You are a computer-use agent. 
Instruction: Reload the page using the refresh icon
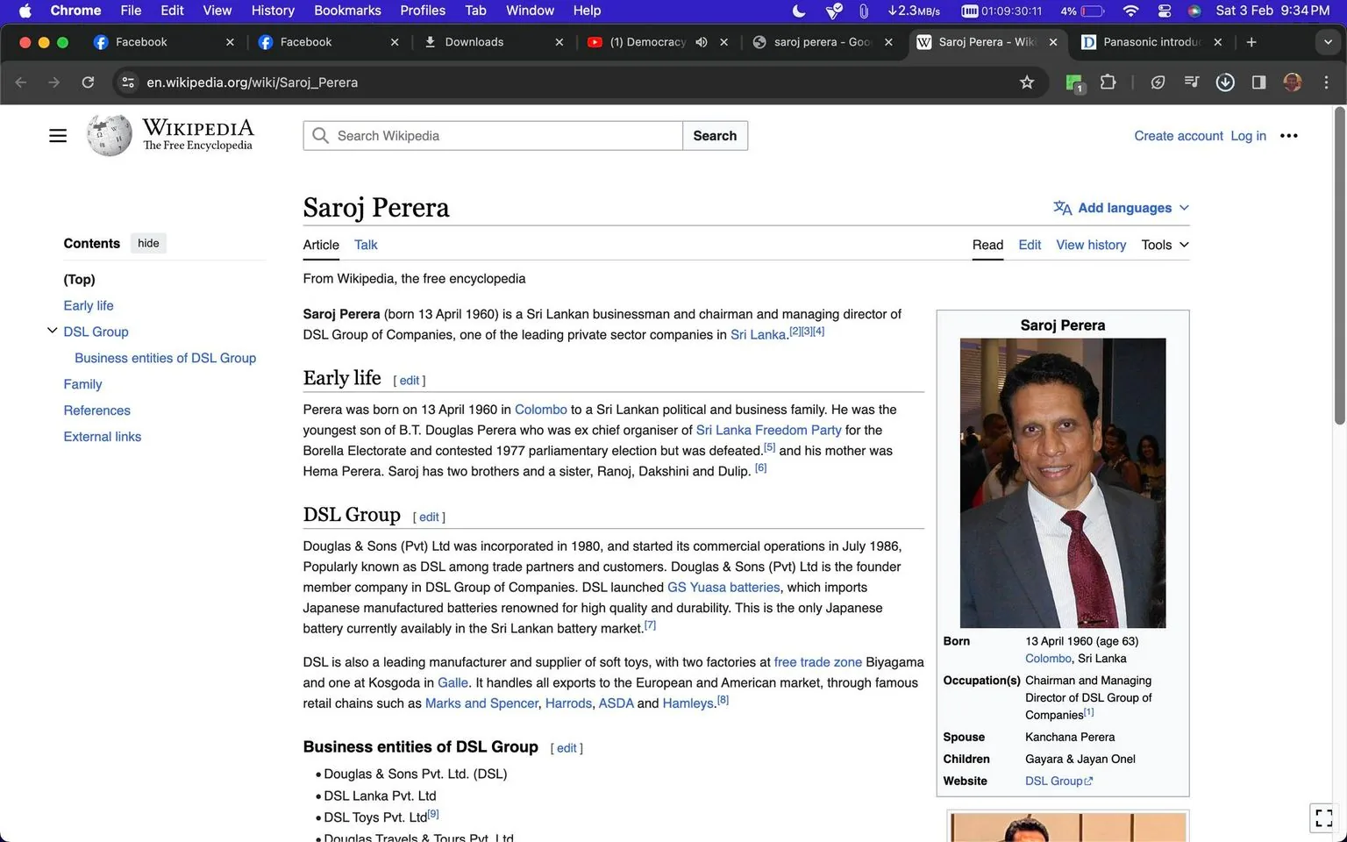88,82
